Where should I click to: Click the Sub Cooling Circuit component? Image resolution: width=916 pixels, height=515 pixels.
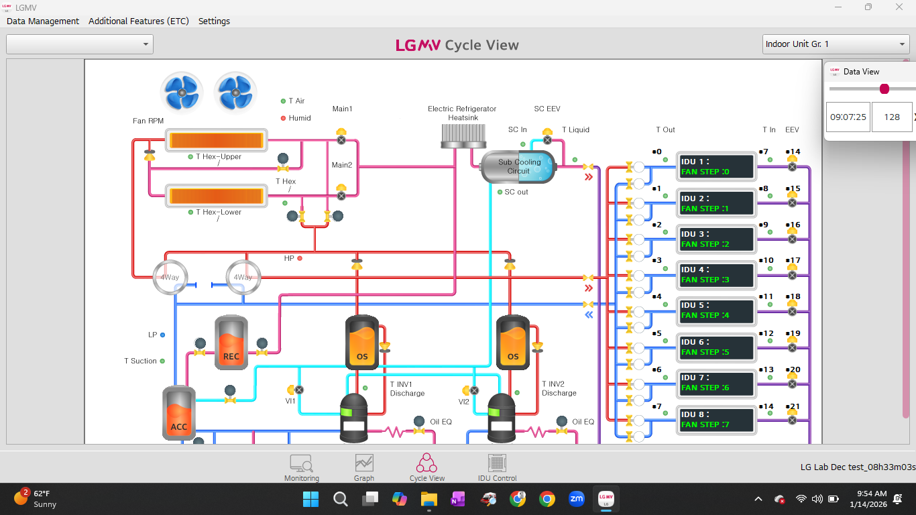pyautogui.click(x=518, y=167)
